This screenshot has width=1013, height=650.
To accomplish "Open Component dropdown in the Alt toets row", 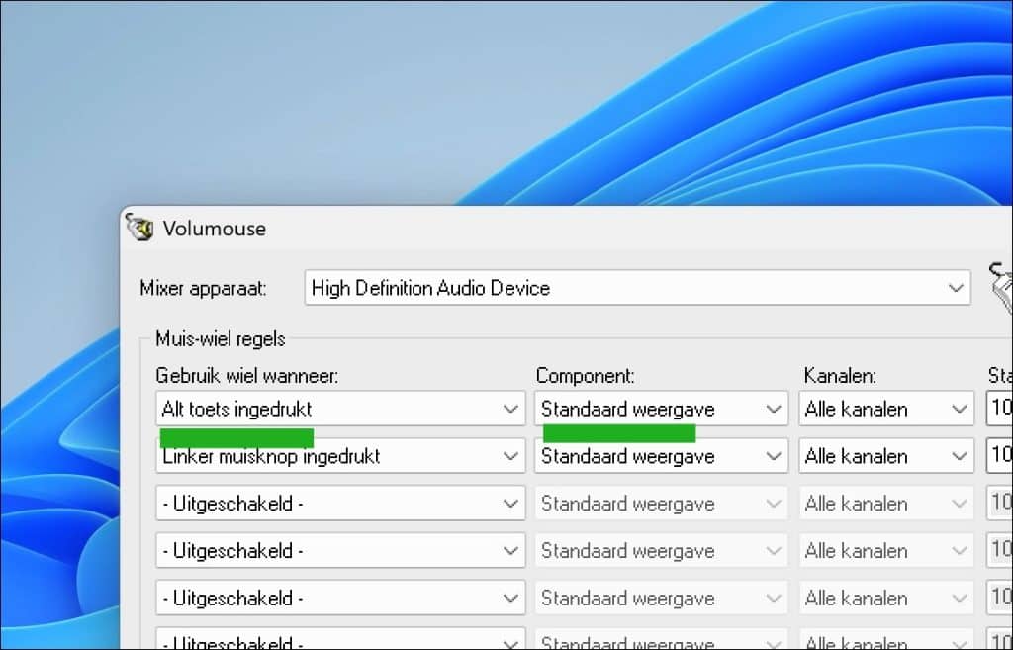I will point(661,409).
